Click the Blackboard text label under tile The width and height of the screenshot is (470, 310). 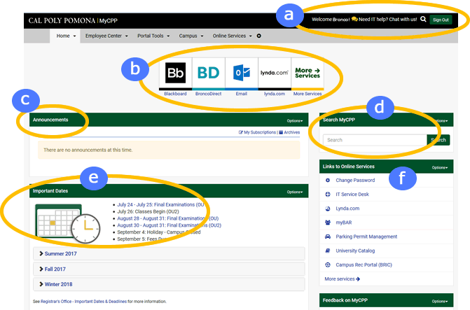click(175, 94)
